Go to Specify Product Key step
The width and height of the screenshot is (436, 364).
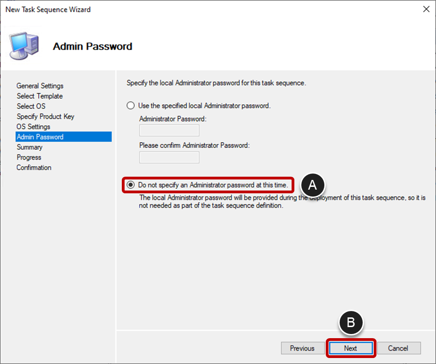tap(45, 116)
